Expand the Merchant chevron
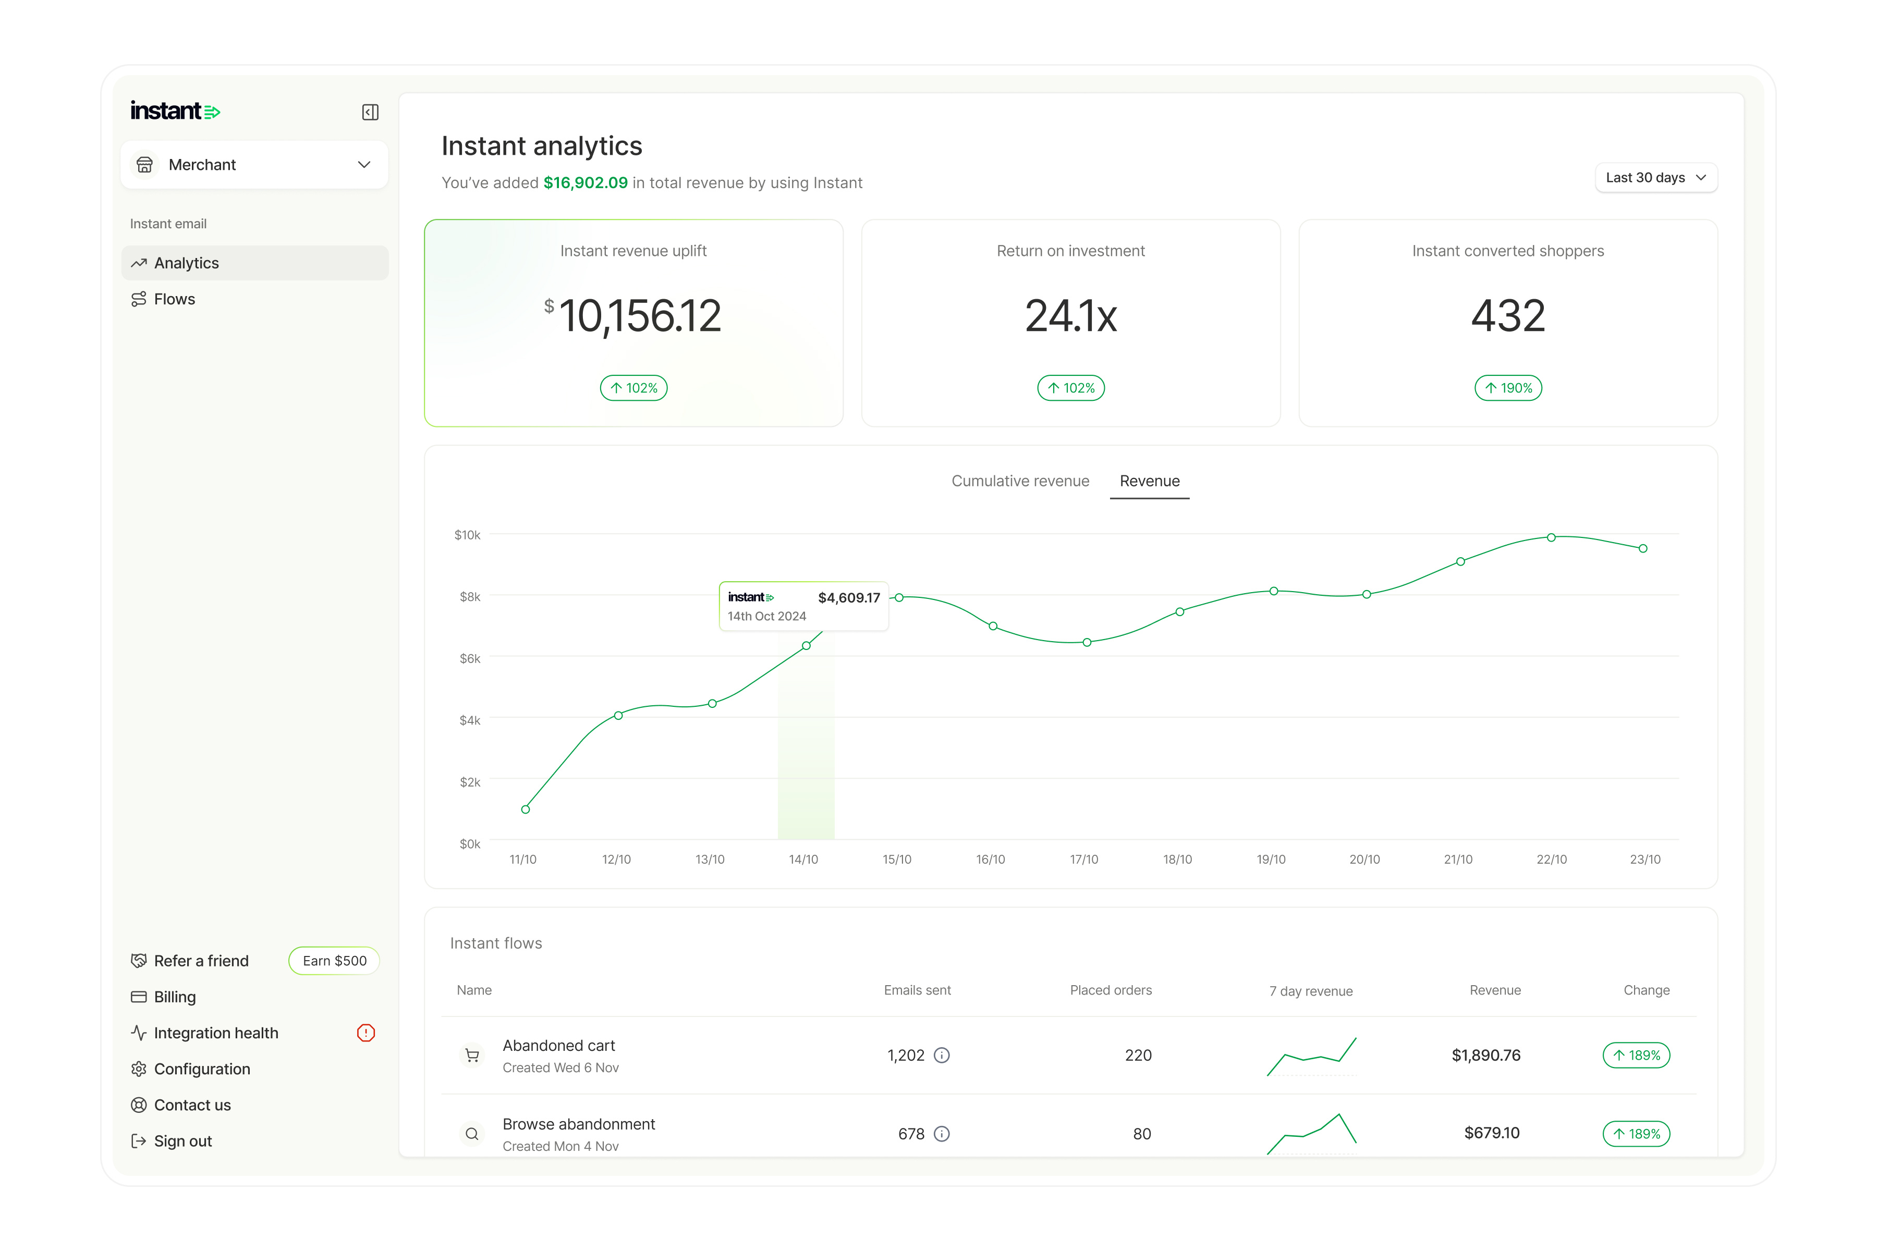The height and width of the screenshot is (1251, 1877). point(364,164)
